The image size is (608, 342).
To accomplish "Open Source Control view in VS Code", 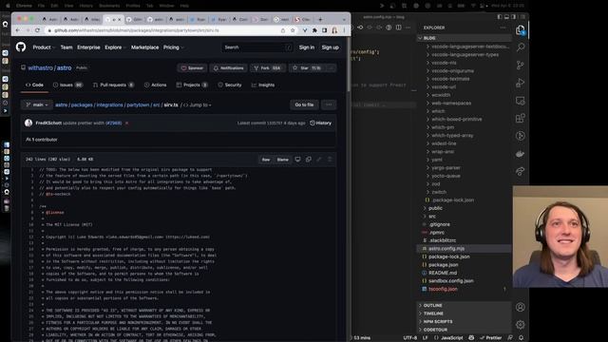I will pos(521,66).
